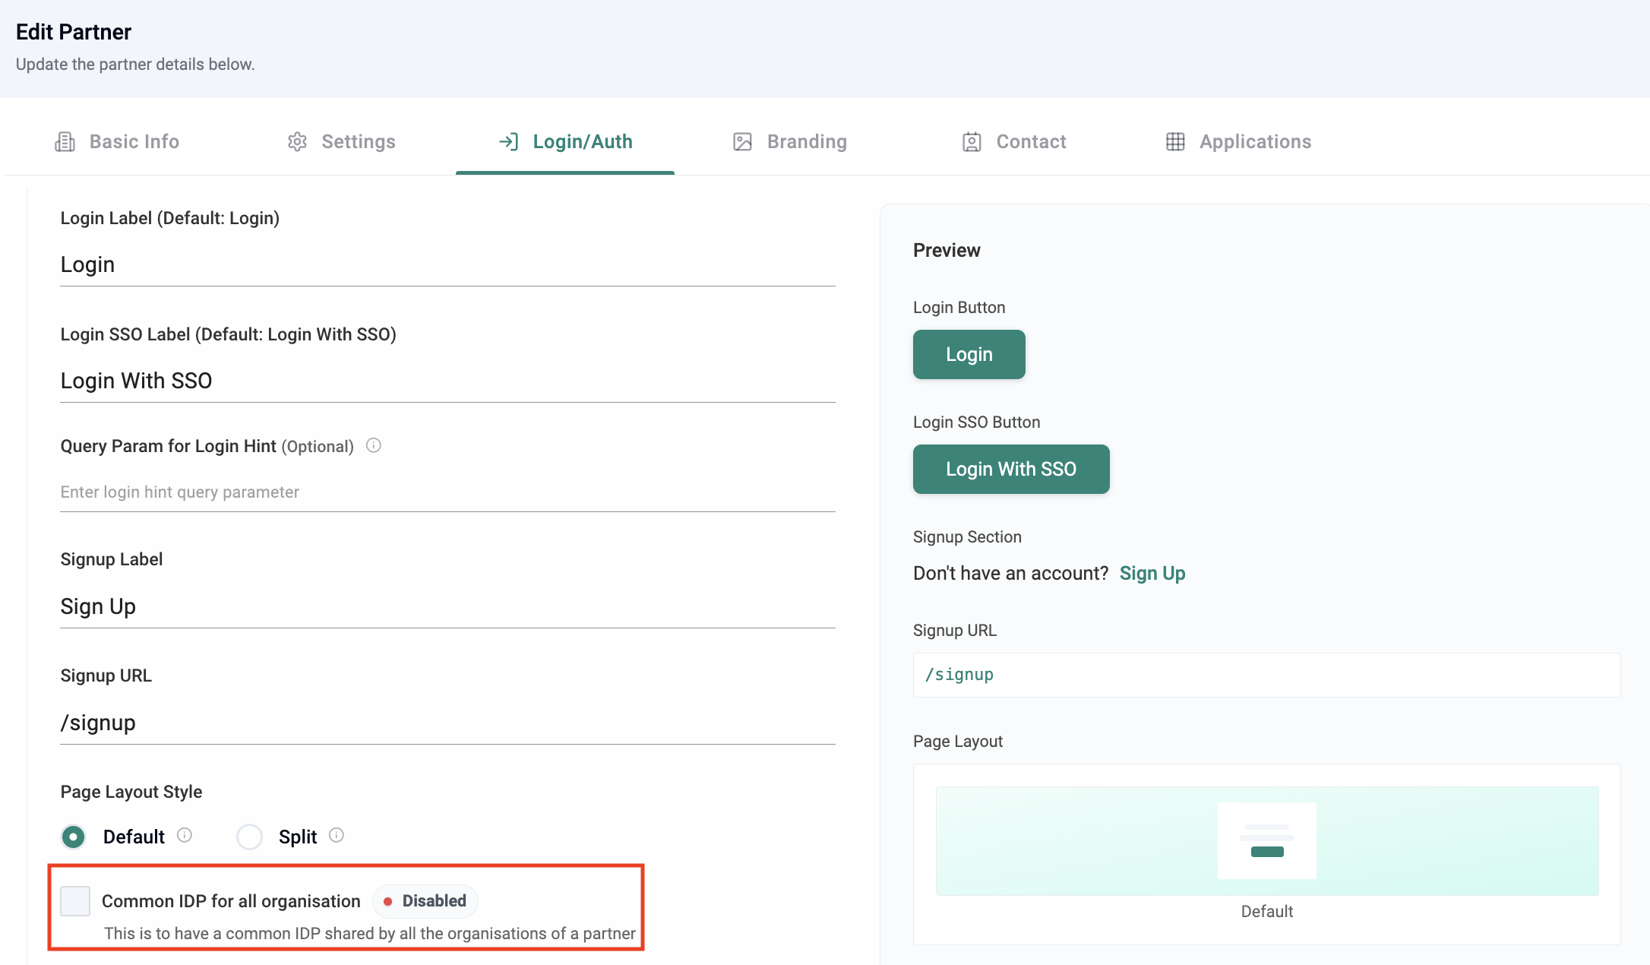Image resolution: width=1650 pixels, height=965 pixels.
Task: Click the Branding image icon
Action: tap(742, 142)
